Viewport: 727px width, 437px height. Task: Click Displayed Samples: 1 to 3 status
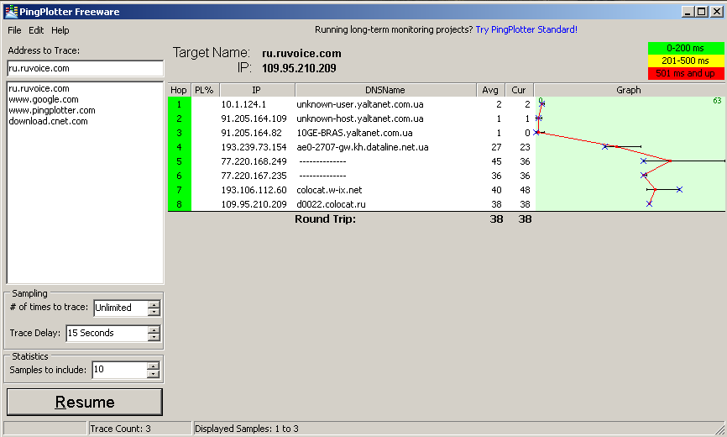(x=246, y=429)
